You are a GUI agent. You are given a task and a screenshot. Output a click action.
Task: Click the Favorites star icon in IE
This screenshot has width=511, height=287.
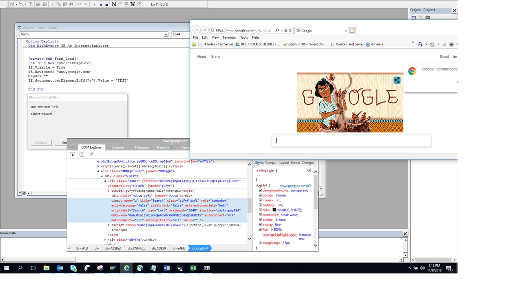(x=194, y=44)
